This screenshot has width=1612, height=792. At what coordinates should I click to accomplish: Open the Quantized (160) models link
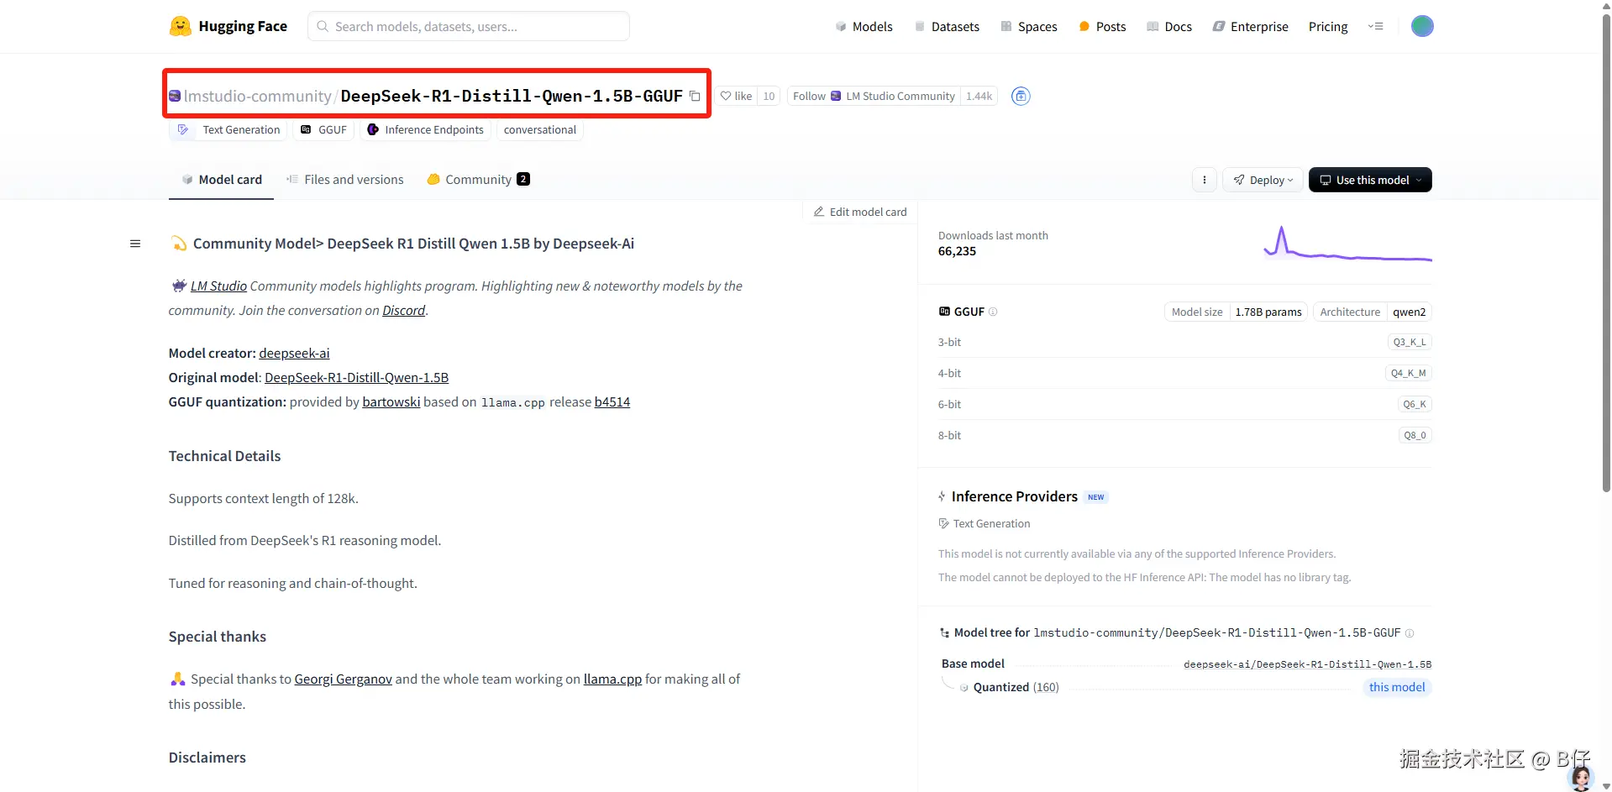(1016, 687)
